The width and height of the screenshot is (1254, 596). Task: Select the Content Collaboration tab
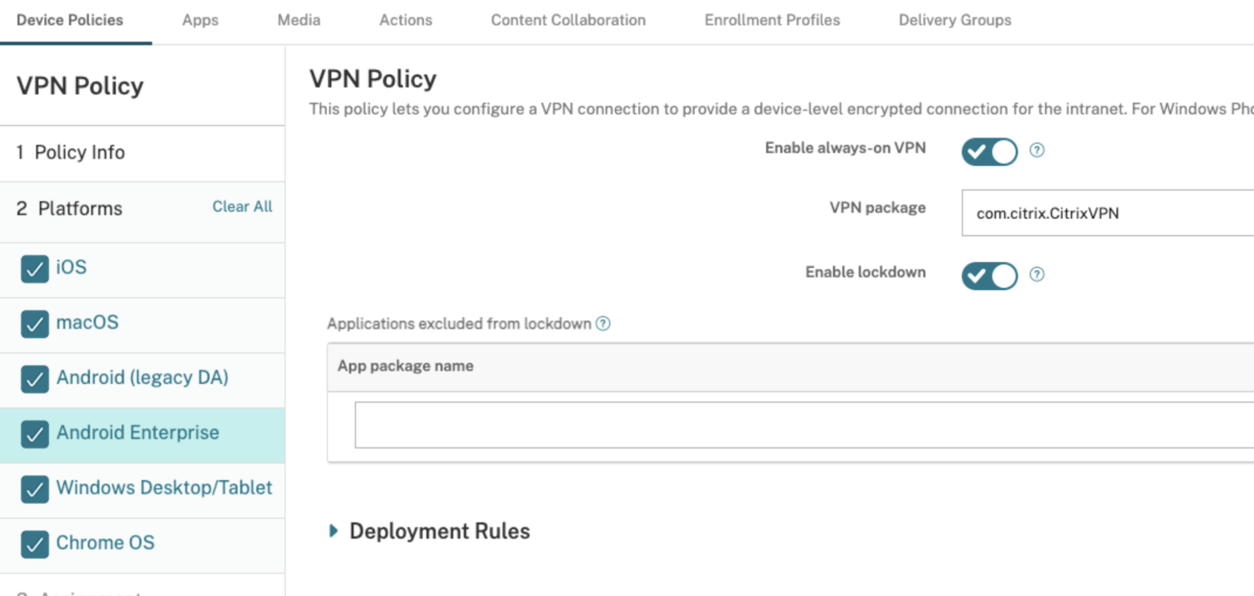[x=568, y=20]
